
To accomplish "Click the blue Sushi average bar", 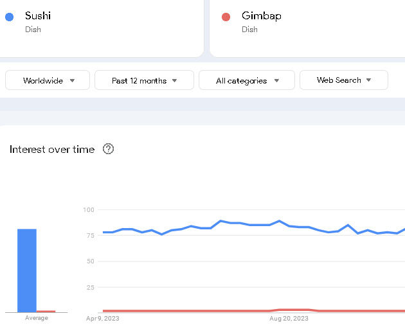I will pos(26,270).
